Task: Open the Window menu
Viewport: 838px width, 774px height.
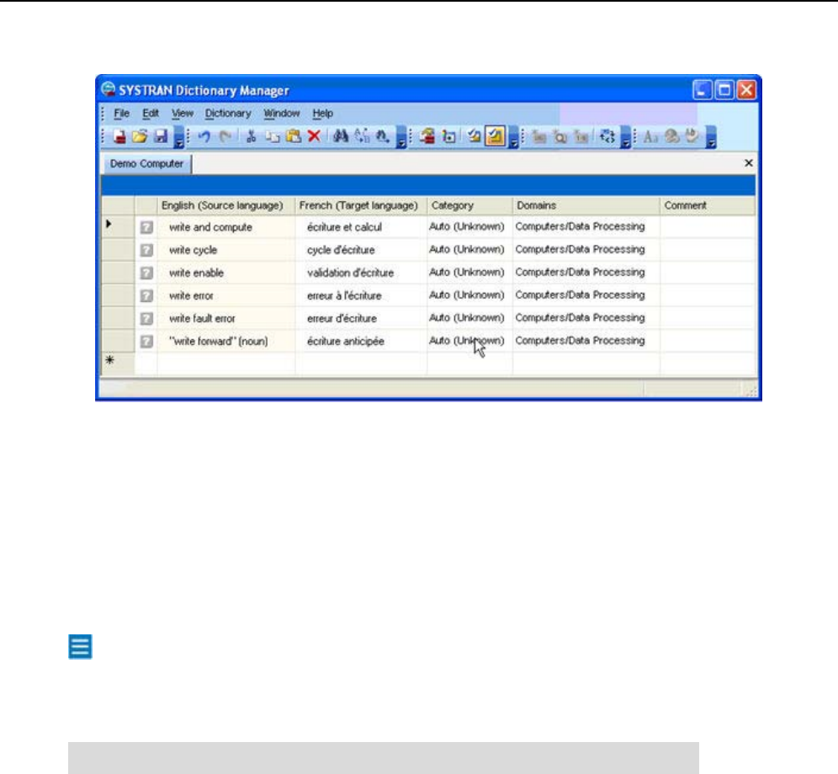Action: [281, 114]
